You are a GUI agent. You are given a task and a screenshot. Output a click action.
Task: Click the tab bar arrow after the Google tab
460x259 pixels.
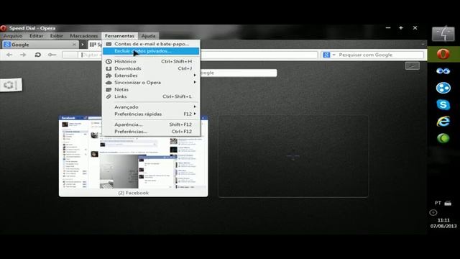click(x=83, y=45)
